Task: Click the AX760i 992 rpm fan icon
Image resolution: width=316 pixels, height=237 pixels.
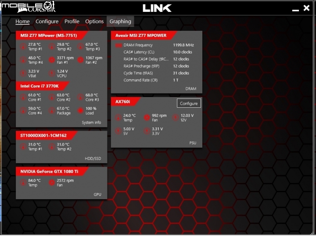Action: (x=147, y=118)
